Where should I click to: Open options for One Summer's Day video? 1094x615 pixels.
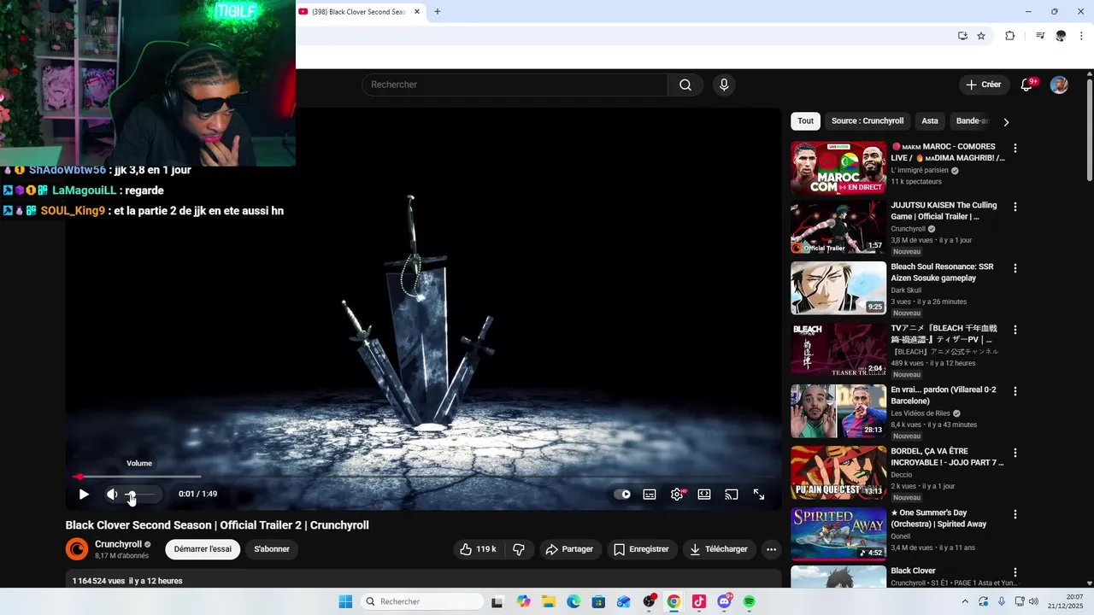(x=1015, y=514)
